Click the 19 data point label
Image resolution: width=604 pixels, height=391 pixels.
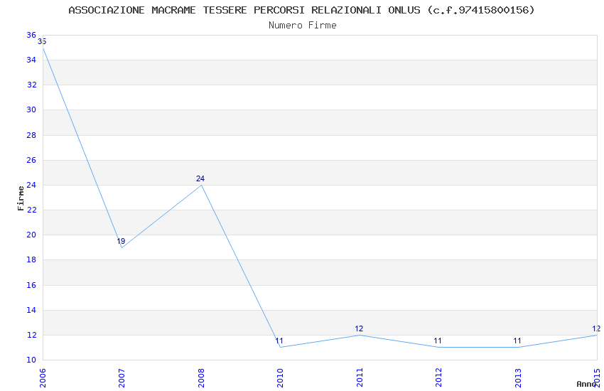click(x=121, y=241)
